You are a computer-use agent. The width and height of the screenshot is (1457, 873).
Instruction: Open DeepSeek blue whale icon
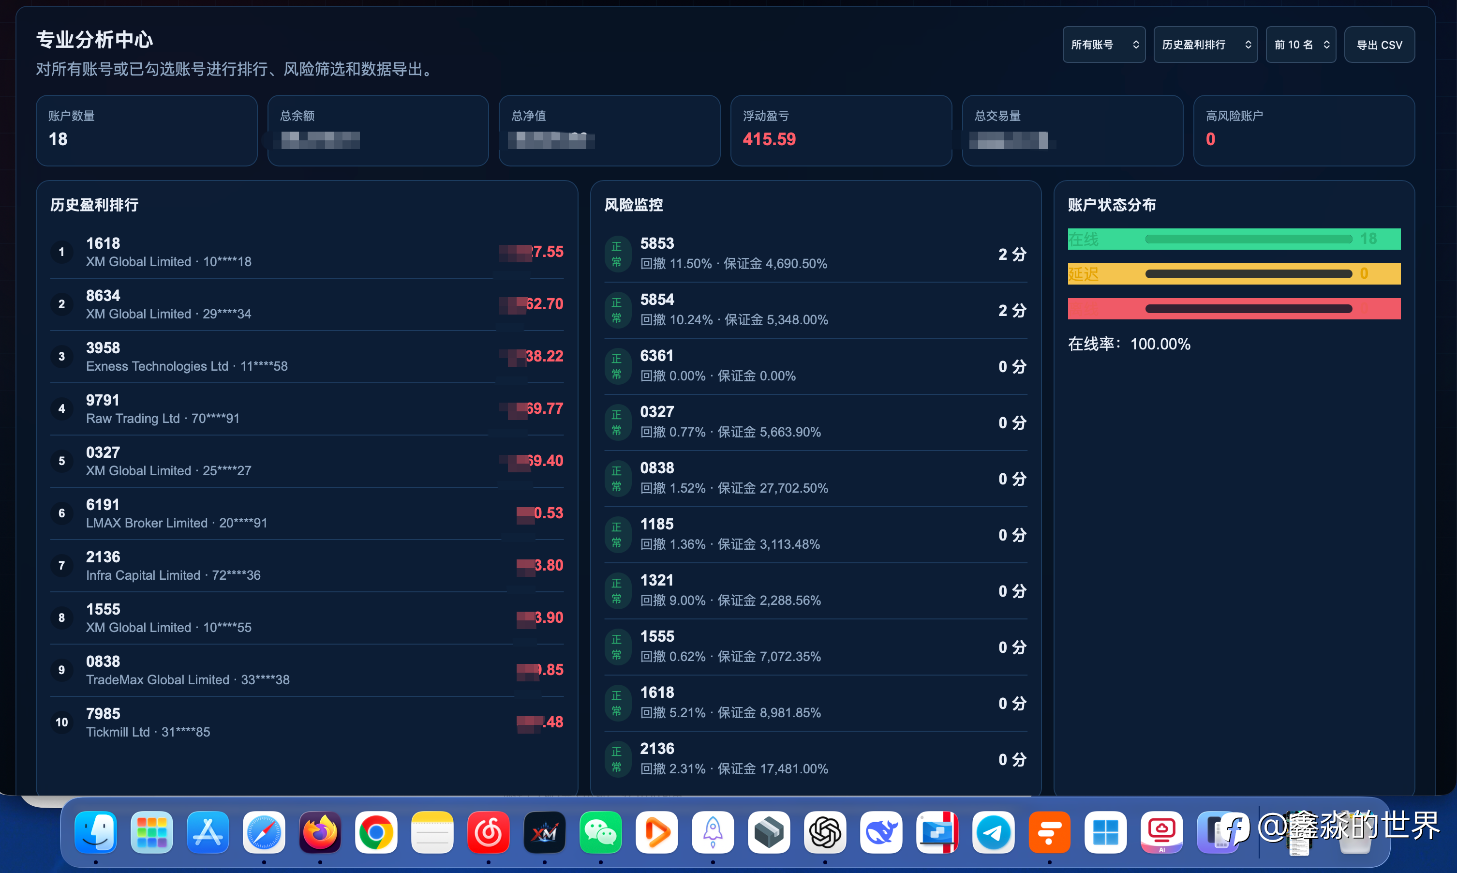pos(881,832)
